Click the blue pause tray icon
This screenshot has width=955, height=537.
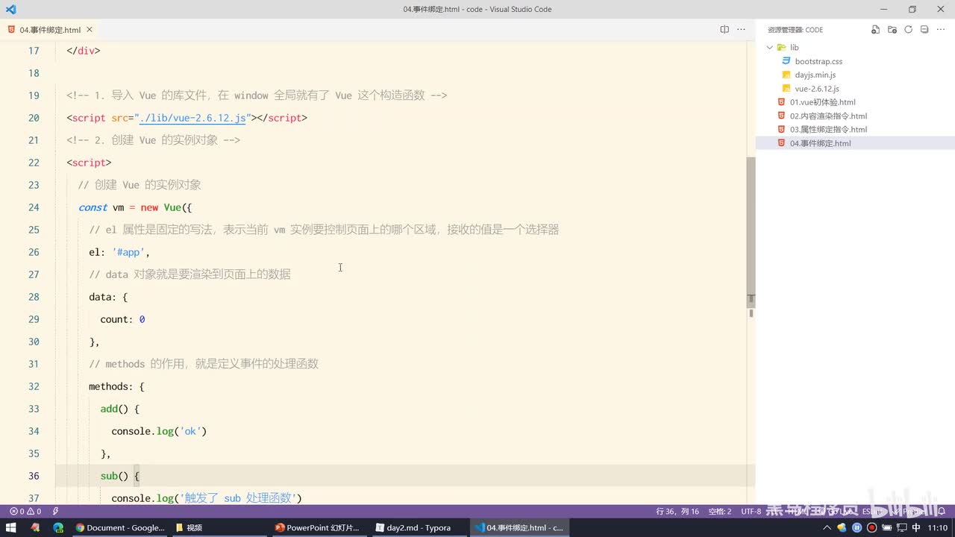click(857, 527)
